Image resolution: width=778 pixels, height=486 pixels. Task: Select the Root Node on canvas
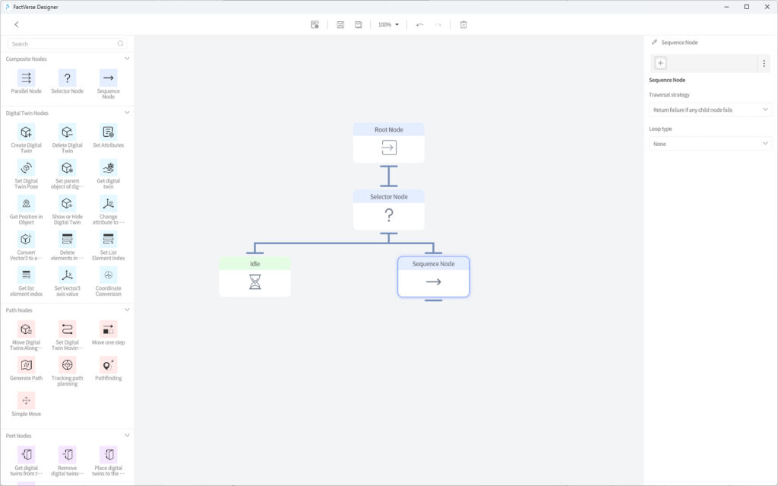coord(388,143)
